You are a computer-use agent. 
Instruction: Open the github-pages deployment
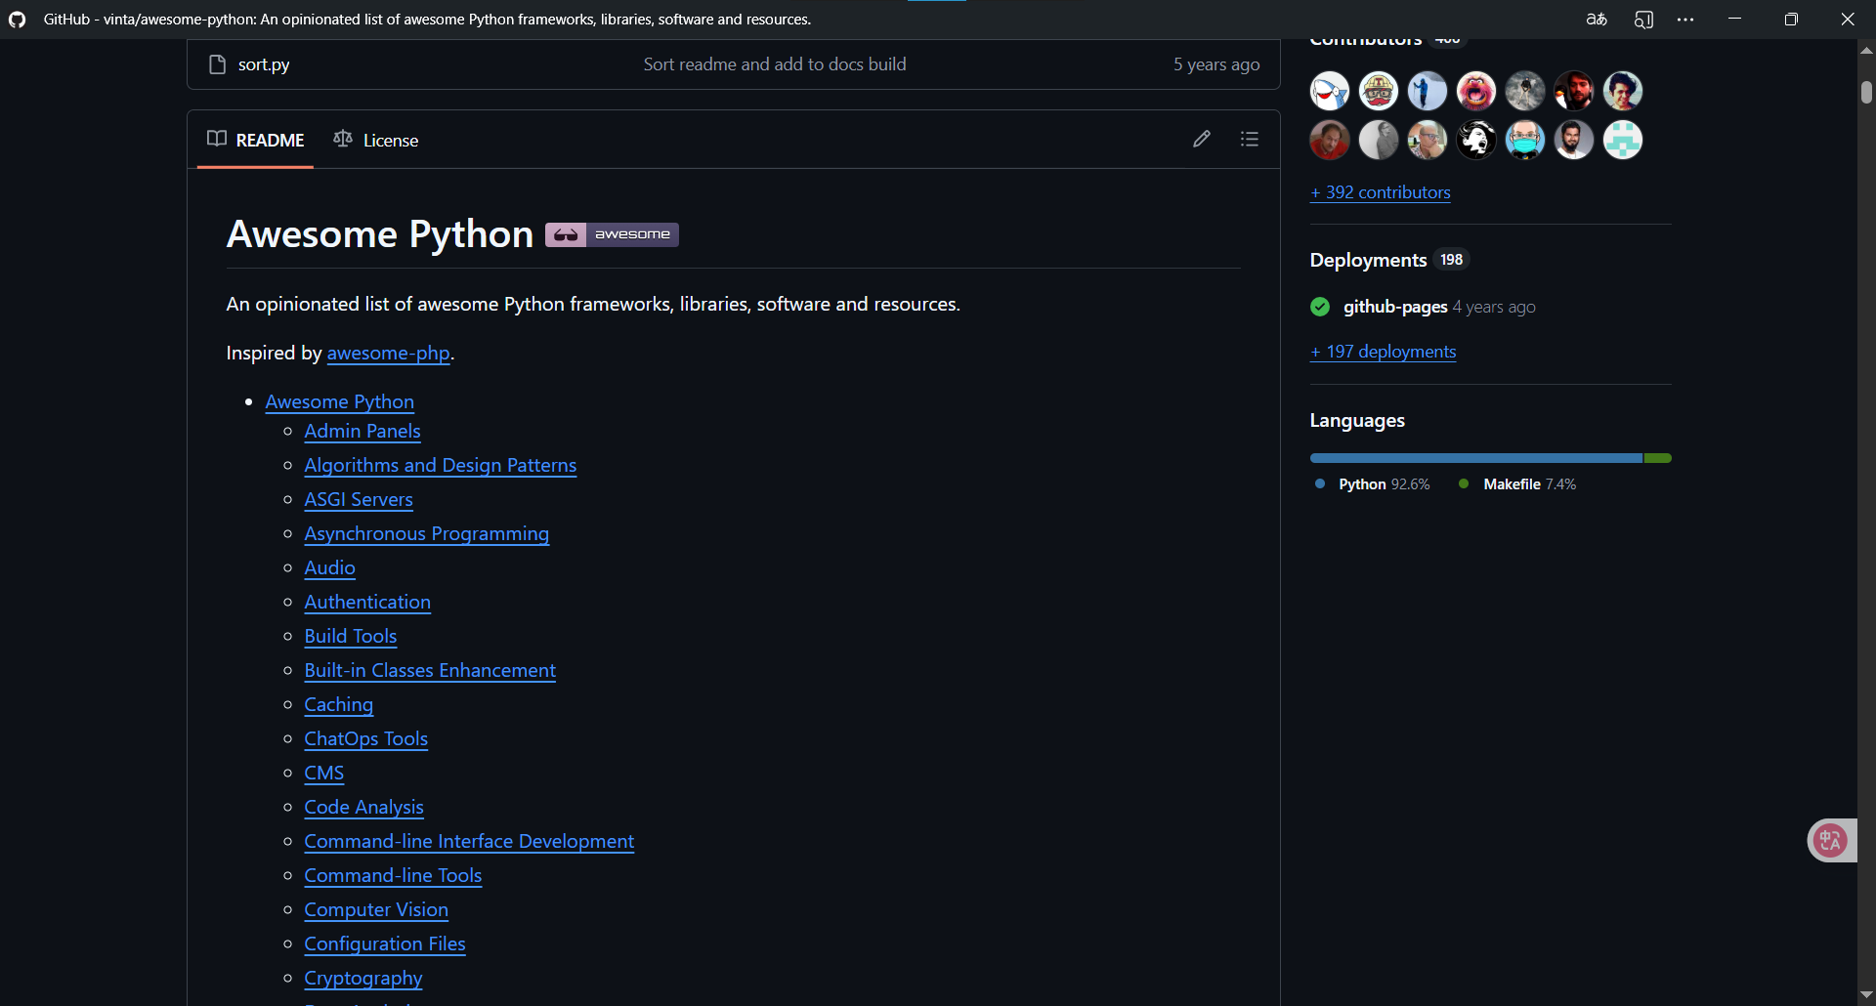tap(1395, 307)
